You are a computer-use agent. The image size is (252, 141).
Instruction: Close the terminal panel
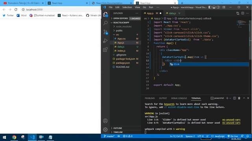click(x=248, y=98)
